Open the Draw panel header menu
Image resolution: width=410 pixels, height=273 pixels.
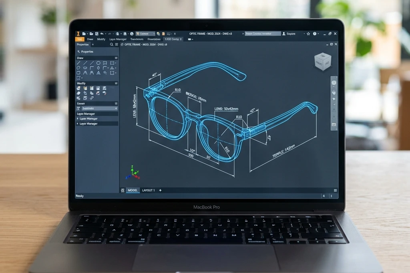(x=116, y=58)
